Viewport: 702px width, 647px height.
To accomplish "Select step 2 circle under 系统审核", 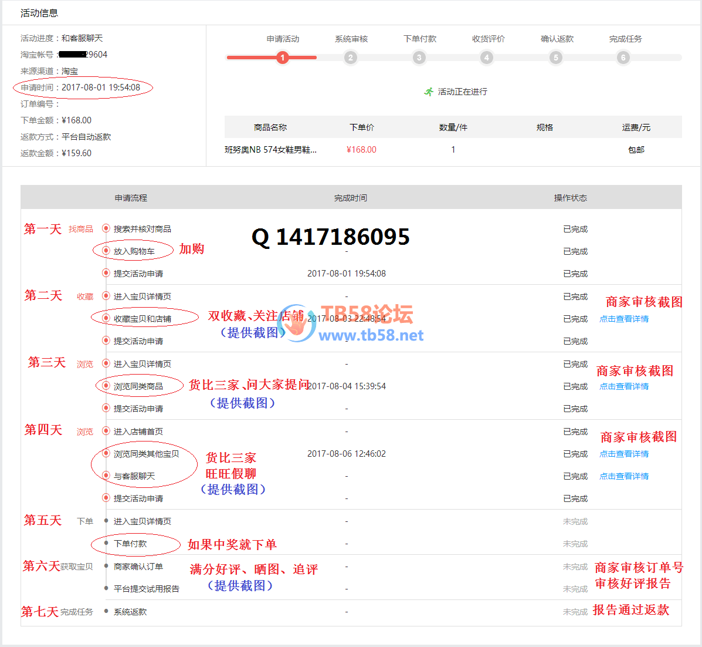I will [x=351, y=58].
